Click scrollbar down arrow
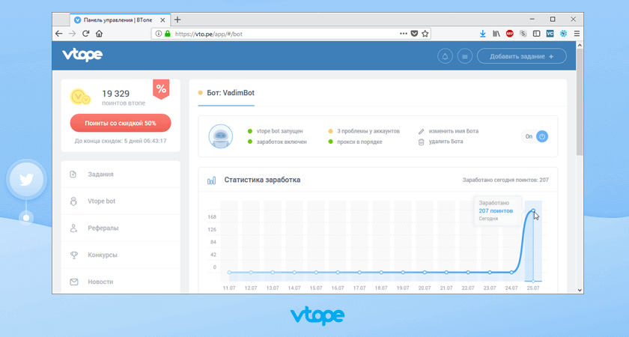The image size is (629, 337). click(580, 290)
